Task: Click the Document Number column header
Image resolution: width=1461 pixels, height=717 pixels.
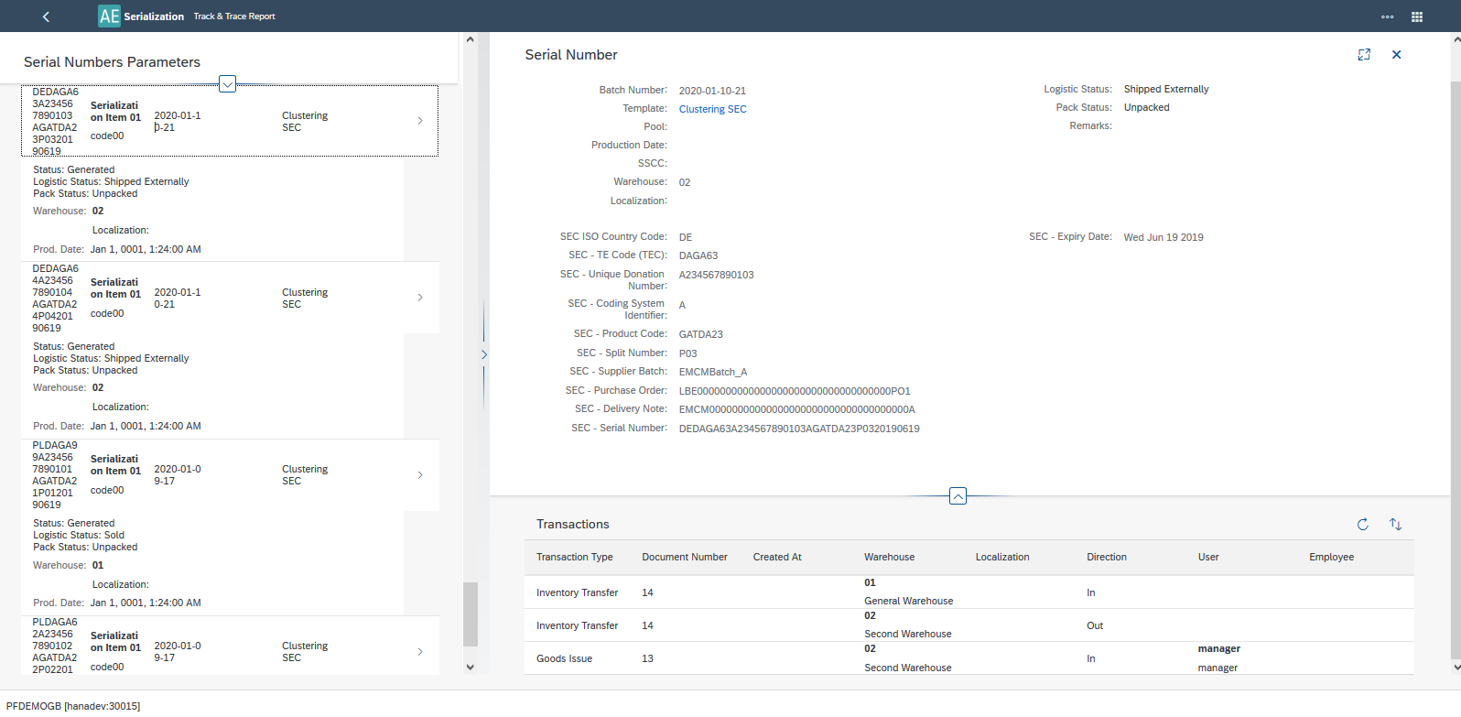Action: [x=684, y=557]
